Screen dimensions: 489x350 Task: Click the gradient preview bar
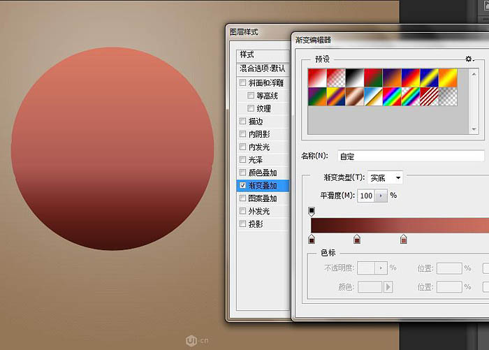[400, 225]
